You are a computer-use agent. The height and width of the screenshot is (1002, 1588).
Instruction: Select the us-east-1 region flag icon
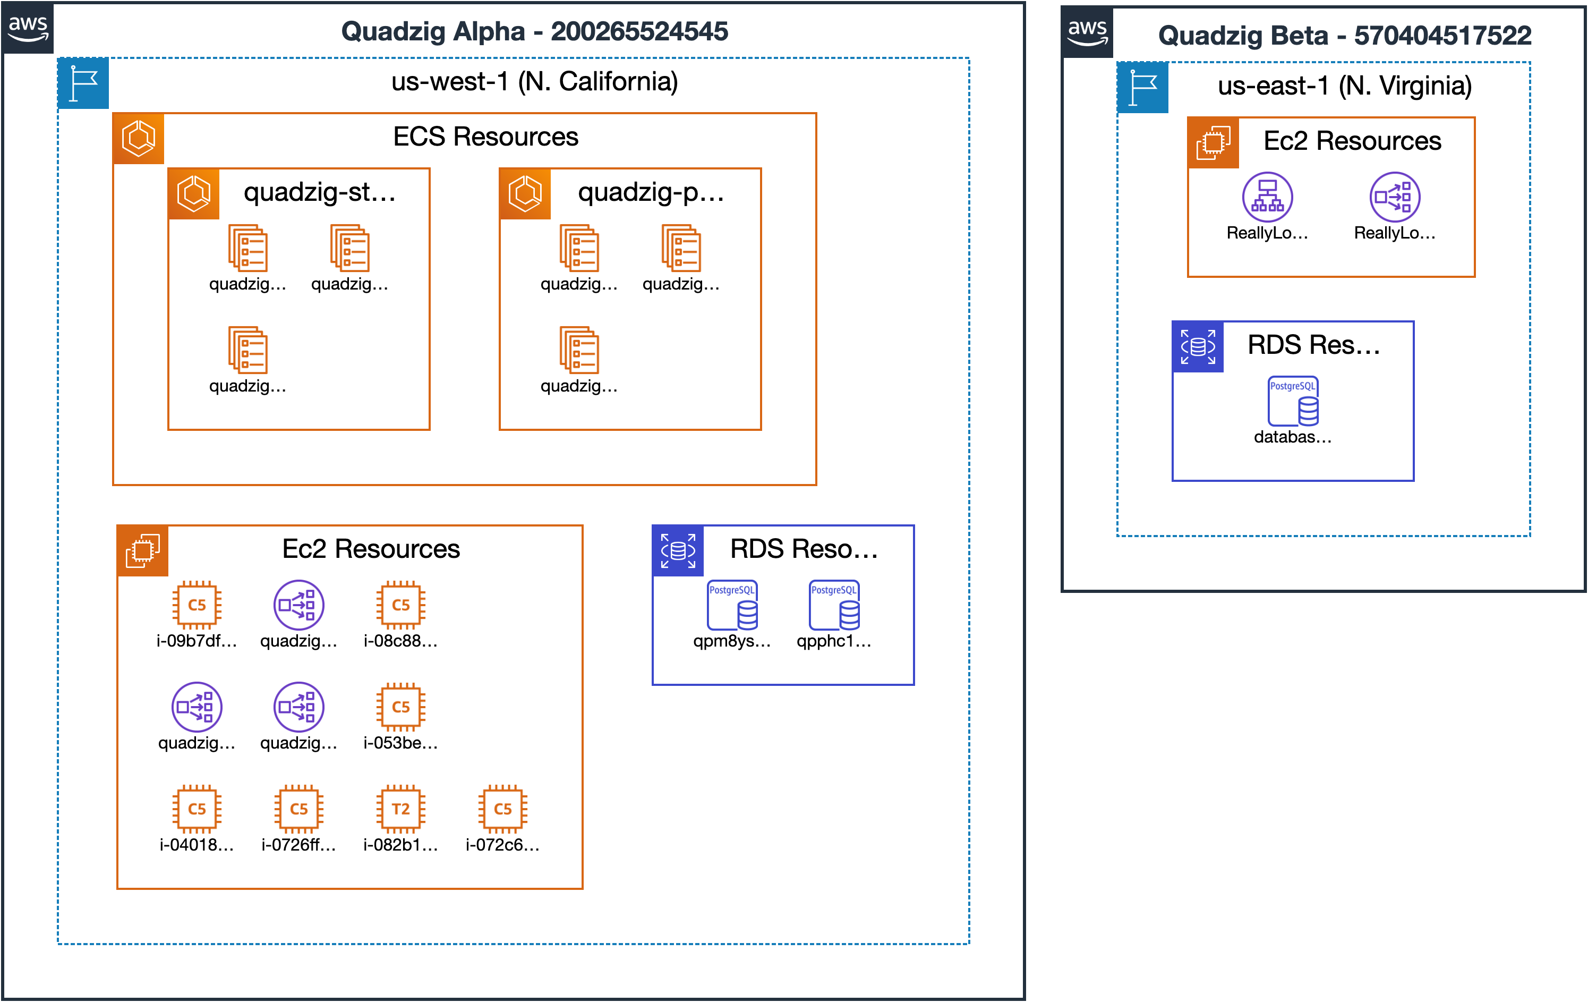[x=1142, y=88]
